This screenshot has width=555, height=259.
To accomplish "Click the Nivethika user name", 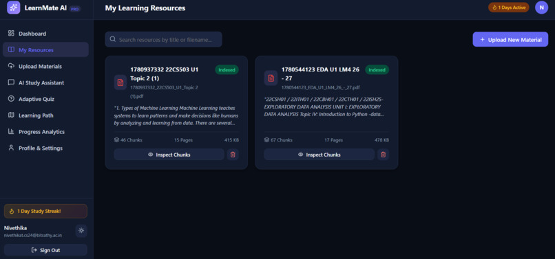I will click(15, 228).
